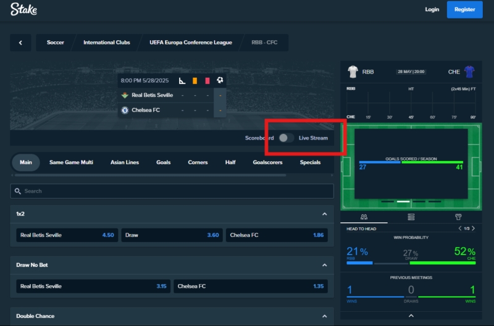Go back with the left arrow button
The height and width of the screenshot is (326, 494).
point(20,43)
